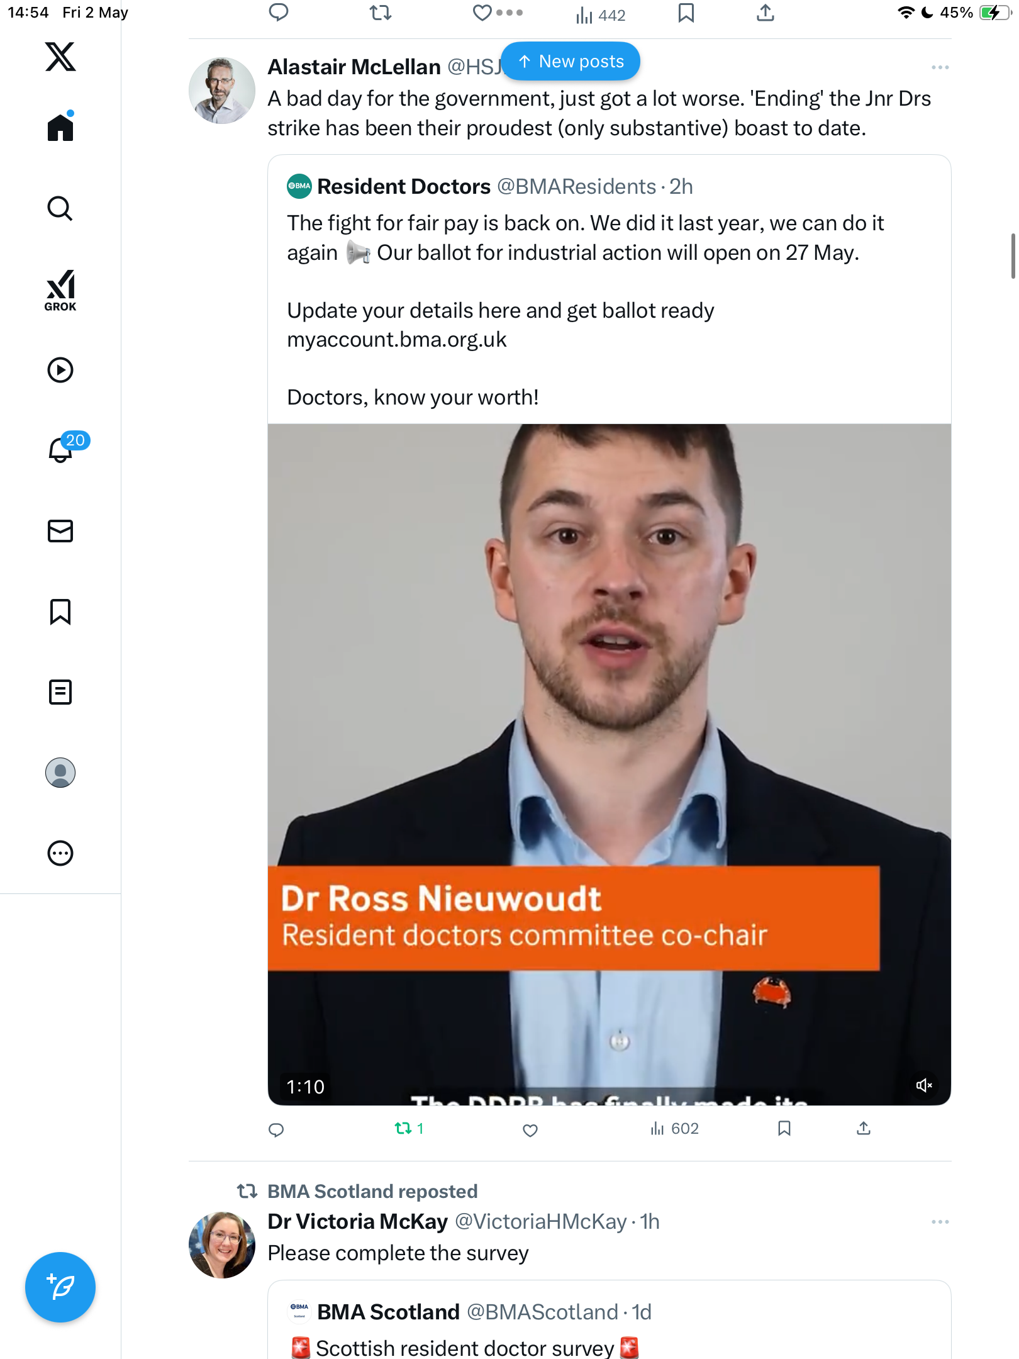Image resolution: width=1019 pixels, height=1359 pixels.
Task: Open Bookmarks in the sidebar
Action: (x=60, y=612)
